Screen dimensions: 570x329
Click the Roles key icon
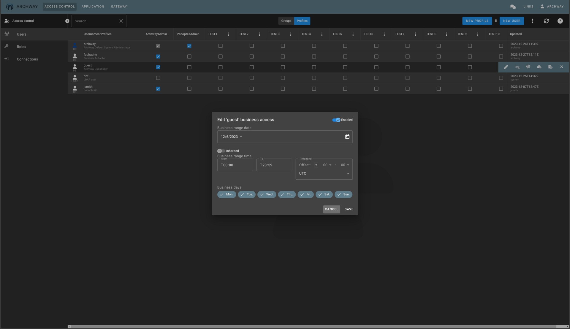(x=7, y=46)
